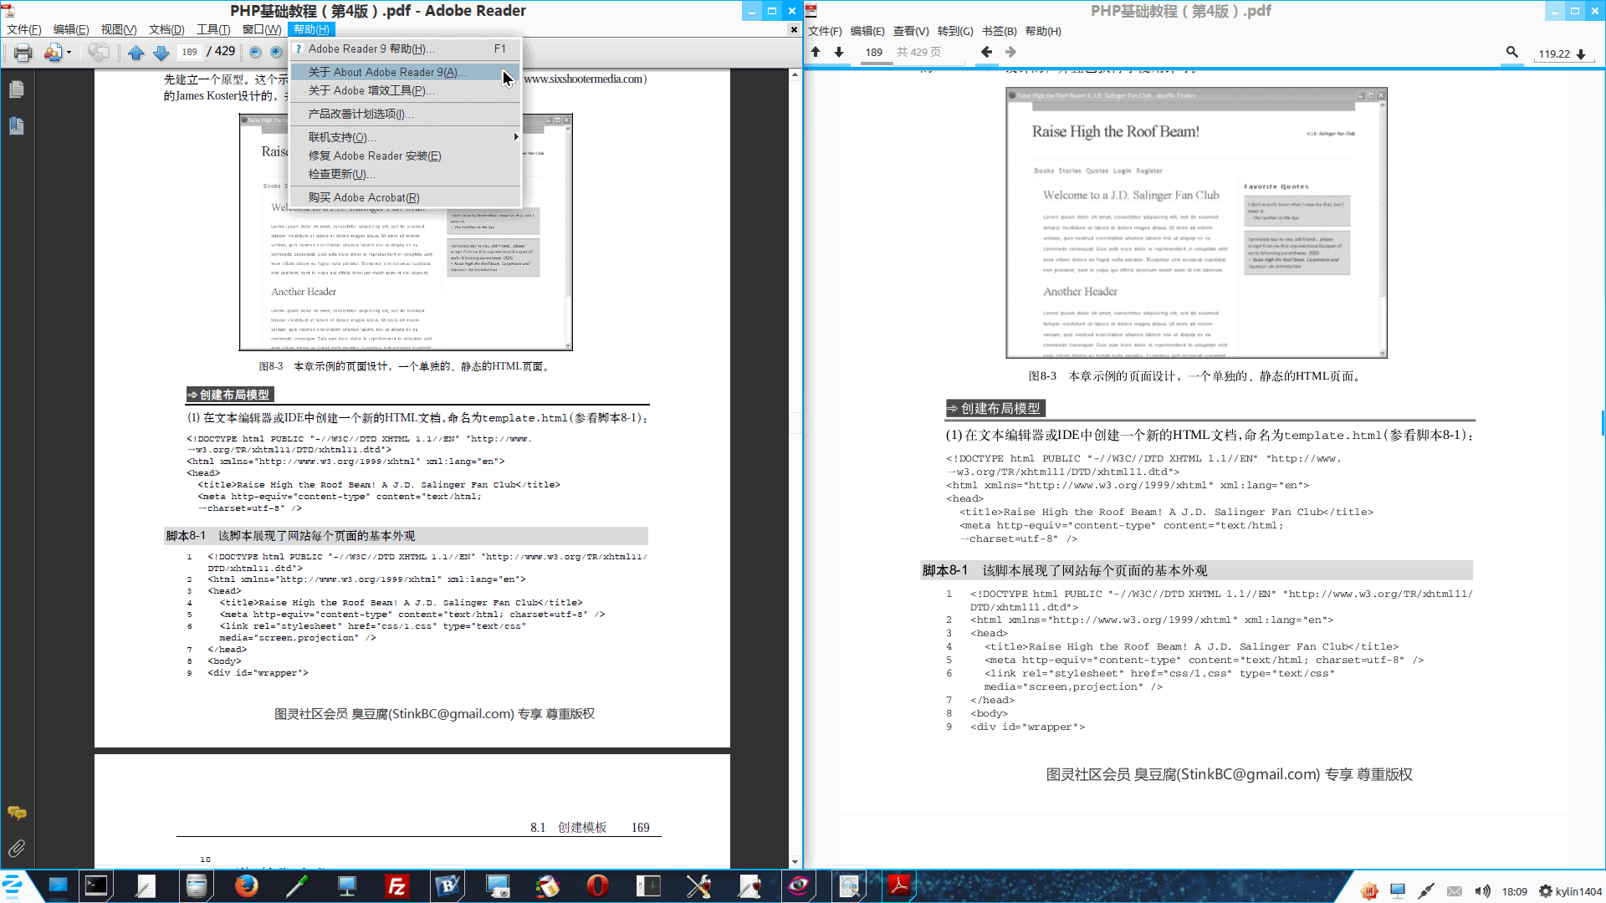
Task: Zoom in with the plus icon in Adobe Reader
Action: pos(276,52)
